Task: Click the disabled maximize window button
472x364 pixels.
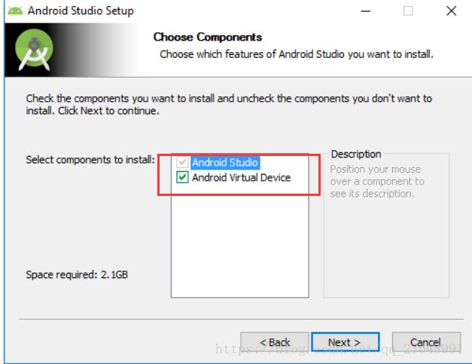Action: pyautogui.click(x=408, y=11)
